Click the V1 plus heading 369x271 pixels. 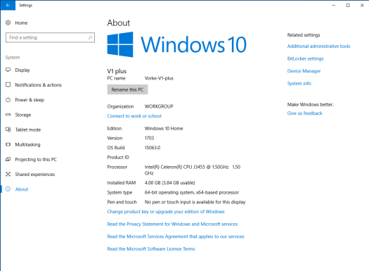tap(117, 71)
